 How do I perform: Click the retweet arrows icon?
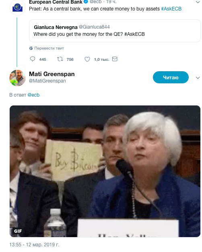[x=60, y=59]
